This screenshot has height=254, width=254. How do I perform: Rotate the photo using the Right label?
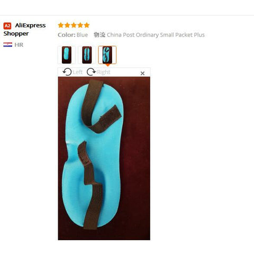point(104,72)
